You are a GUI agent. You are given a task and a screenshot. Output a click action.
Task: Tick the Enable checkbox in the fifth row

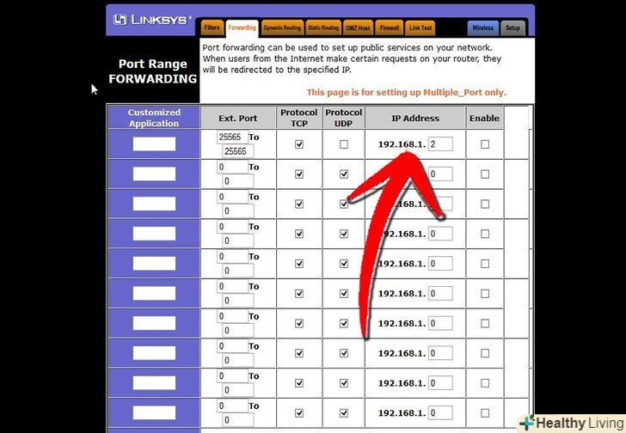485,264
